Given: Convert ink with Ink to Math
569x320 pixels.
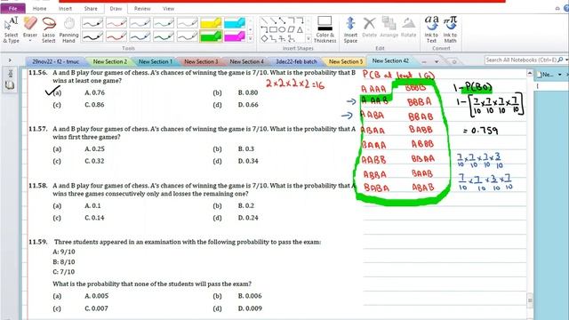Looking at the screenshot, I should 451,29.
